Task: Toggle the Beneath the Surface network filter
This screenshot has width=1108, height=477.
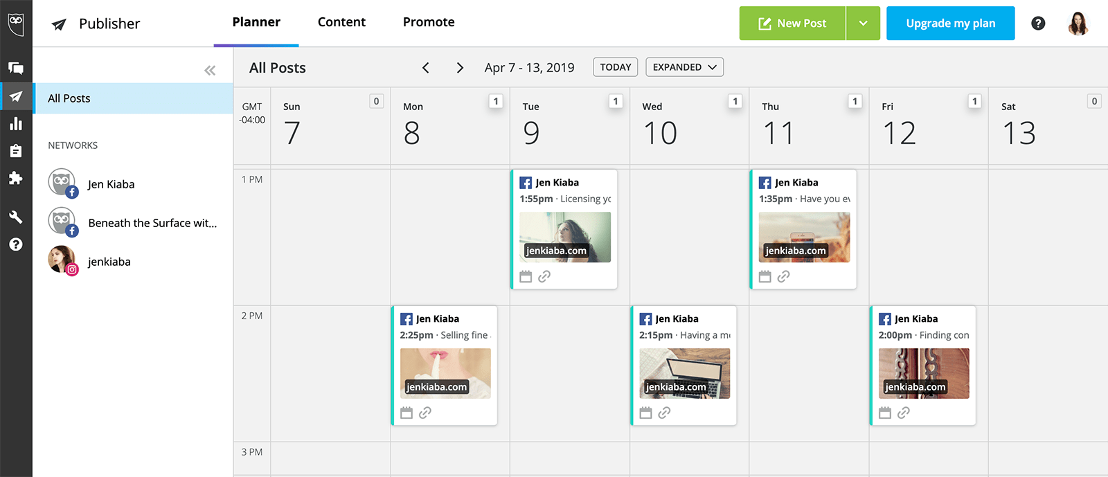Action: (x=152, y=222)
